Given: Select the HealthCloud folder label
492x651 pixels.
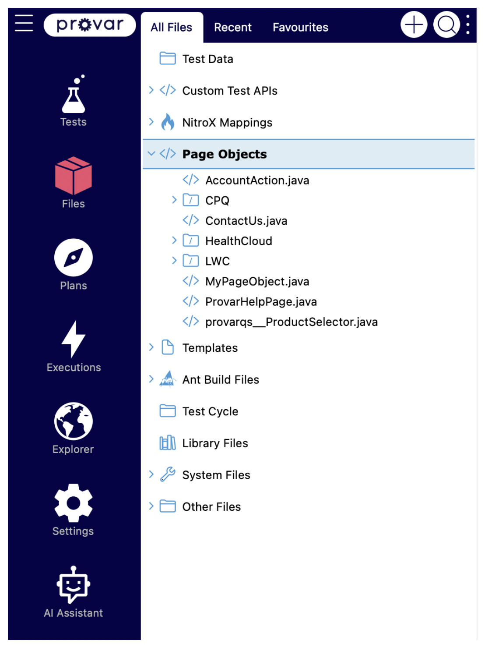Looking at the screenshot, I should [x=239, y=241].
